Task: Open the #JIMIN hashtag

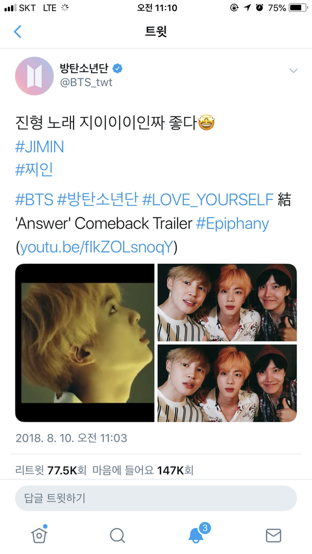Action: click(x=40, y=147)
